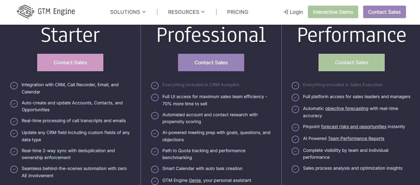Launch the Interactive Demo button
The image size is (420, 185).
click(333, 12)
